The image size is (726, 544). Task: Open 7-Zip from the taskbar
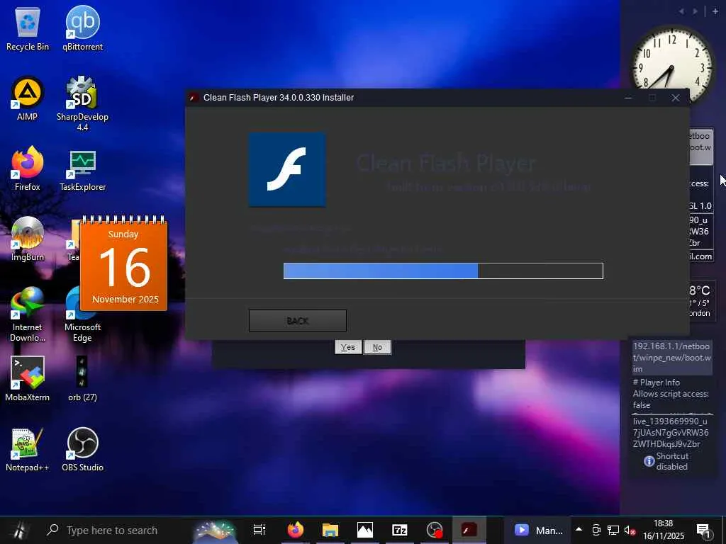pos(400,530)
